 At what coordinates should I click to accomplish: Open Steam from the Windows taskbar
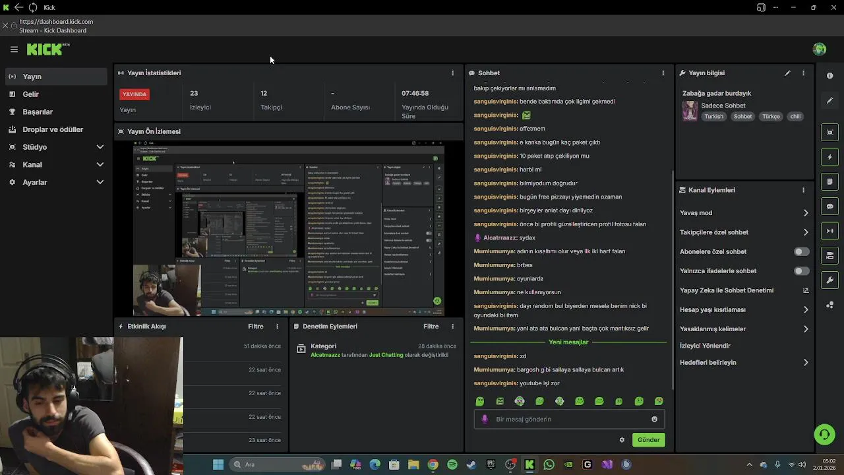pyautogui.click(x=471, y=464)
